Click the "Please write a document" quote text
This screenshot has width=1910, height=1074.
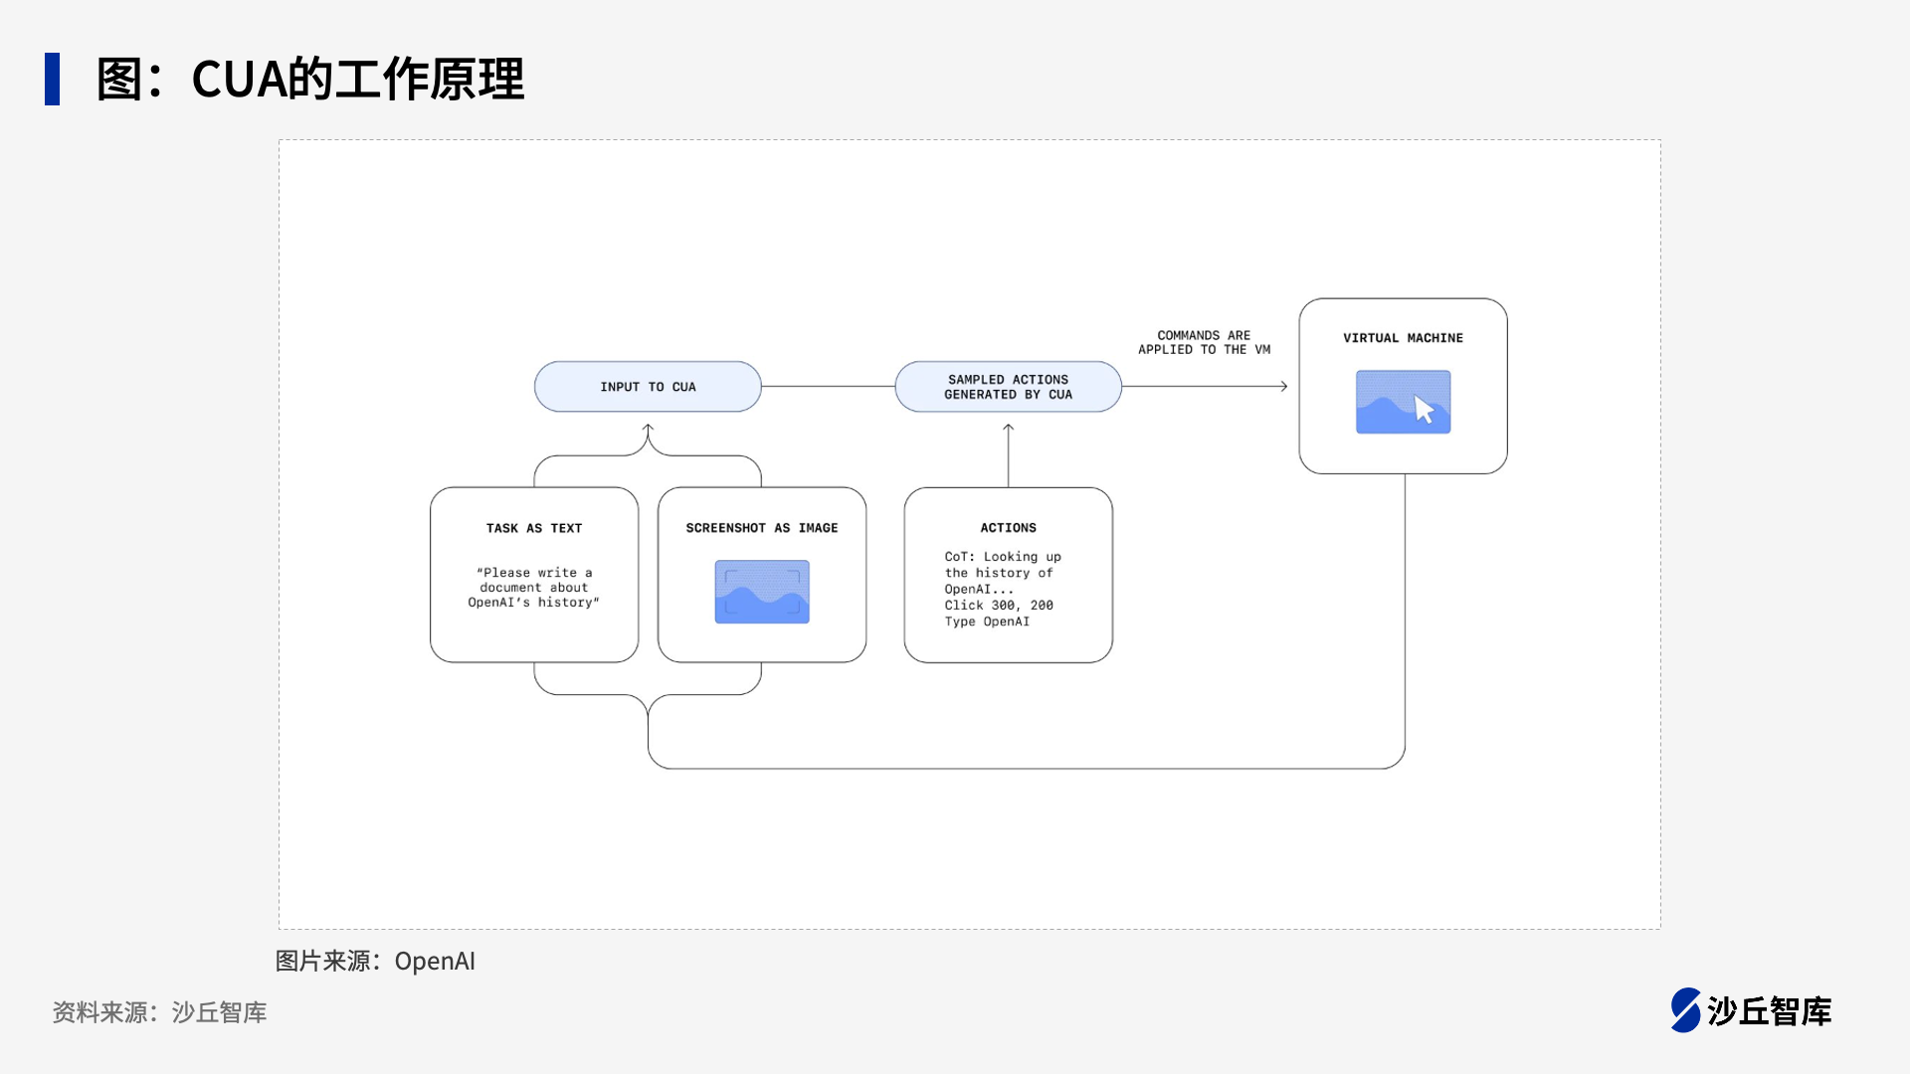click(534, 587)
